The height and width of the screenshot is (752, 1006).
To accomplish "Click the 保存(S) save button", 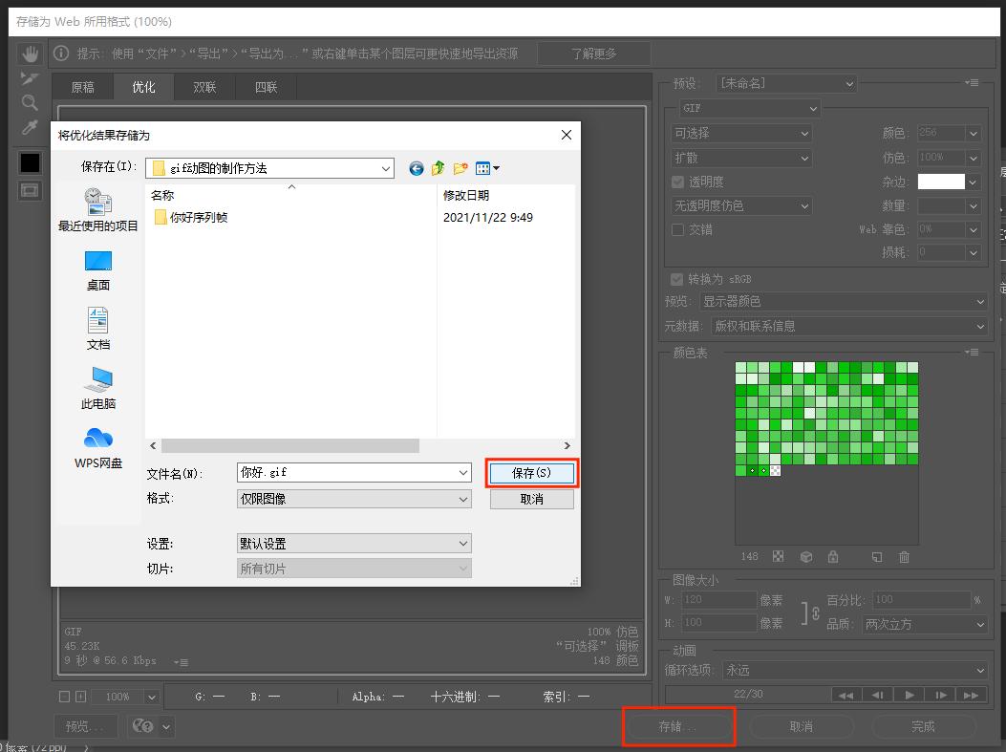I will click(532, 472).
